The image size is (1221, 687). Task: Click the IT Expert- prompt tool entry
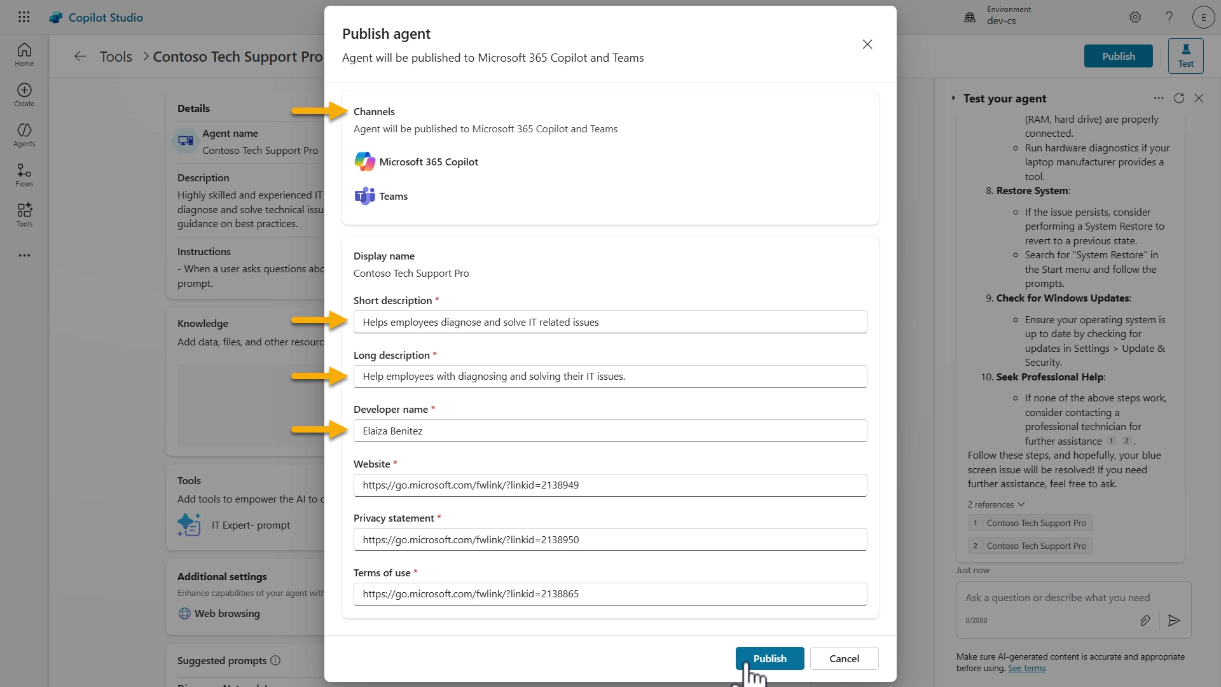pyautogui.click(x=251, y=525)
